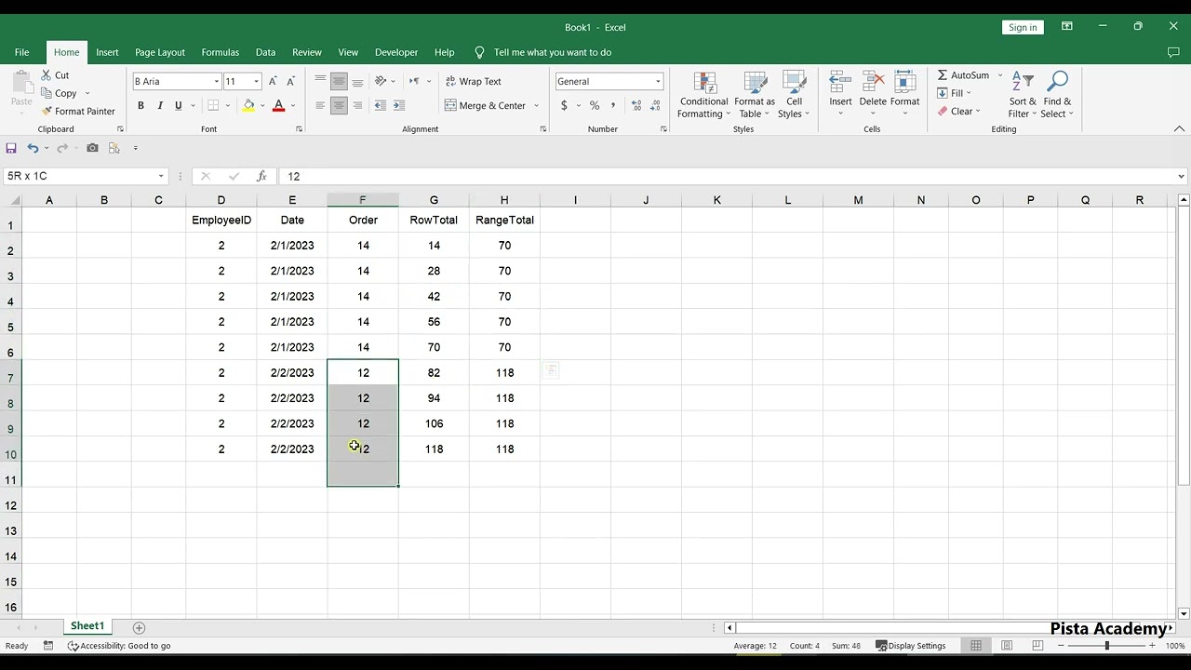Click the Orientation icon
Image resolution: width=1191 pixels, height=670 pixels.
click(x=381, y=81)
